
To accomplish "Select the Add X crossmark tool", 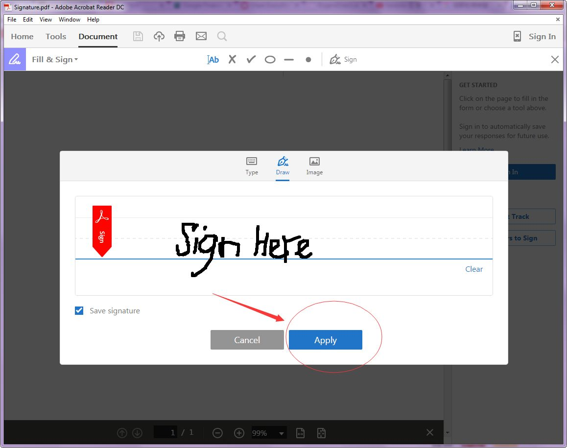I will tap(232, 59).
